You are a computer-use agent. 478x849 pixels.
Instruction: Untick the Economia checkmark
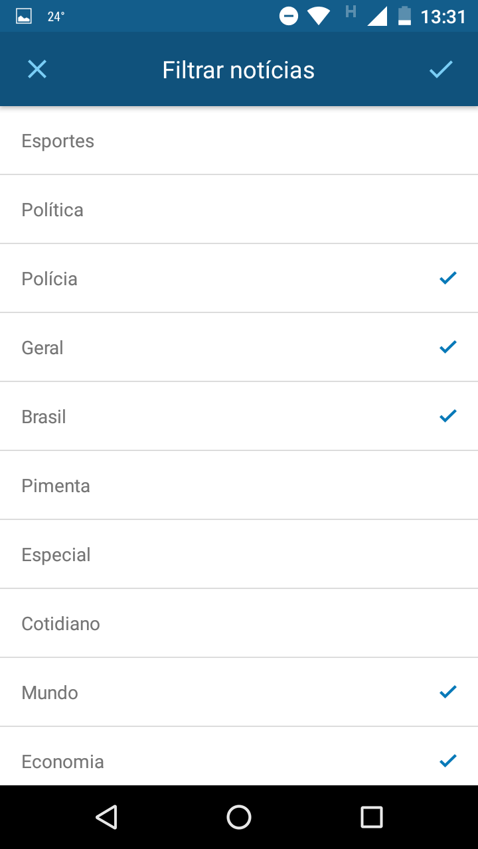click(448, 761)
